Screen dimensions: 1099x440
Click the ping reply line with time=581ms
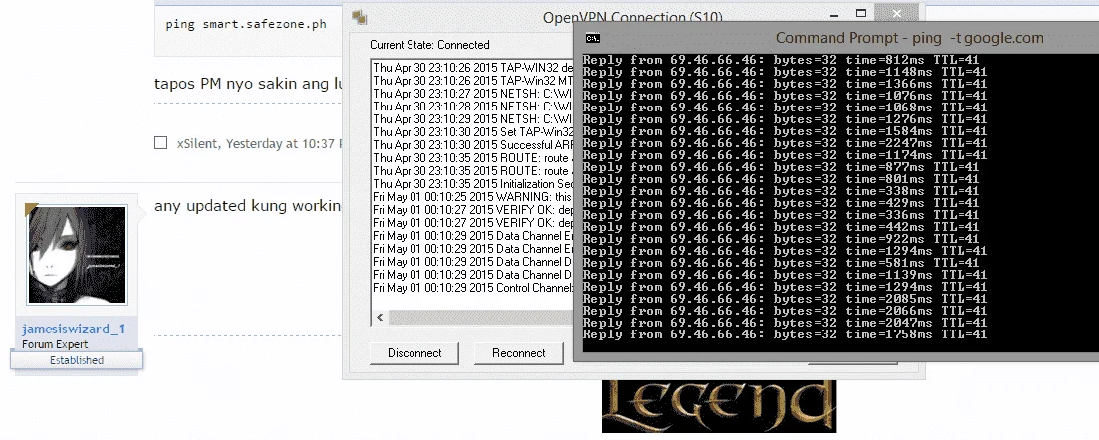coord(781,262)
